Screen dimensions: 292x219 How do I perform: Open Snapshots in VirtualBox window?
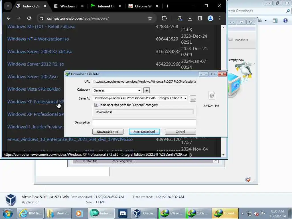[x=238, y=40]
